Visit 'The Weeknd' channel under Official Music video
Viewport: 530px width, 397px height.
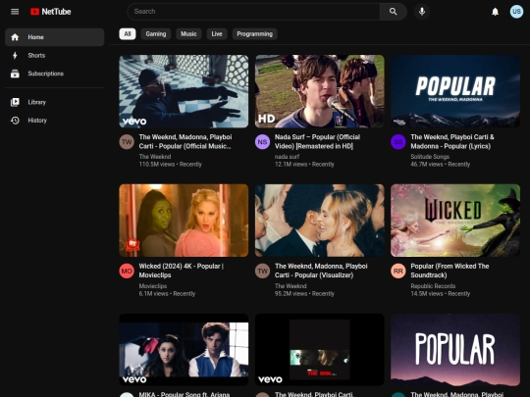tap(155, 157)
